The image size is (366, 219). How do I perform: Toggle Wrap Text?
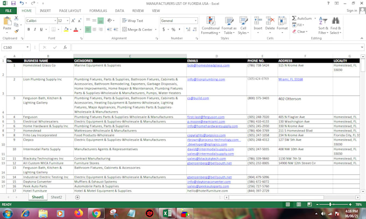132,21
